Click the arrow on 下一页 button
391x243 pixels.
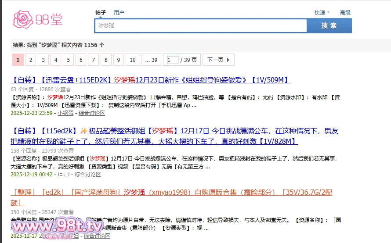click(228, 60)
